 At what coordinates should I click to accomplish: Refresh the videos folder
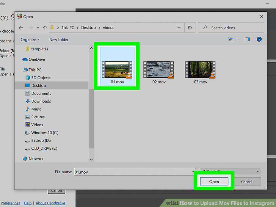pos(190,28)
